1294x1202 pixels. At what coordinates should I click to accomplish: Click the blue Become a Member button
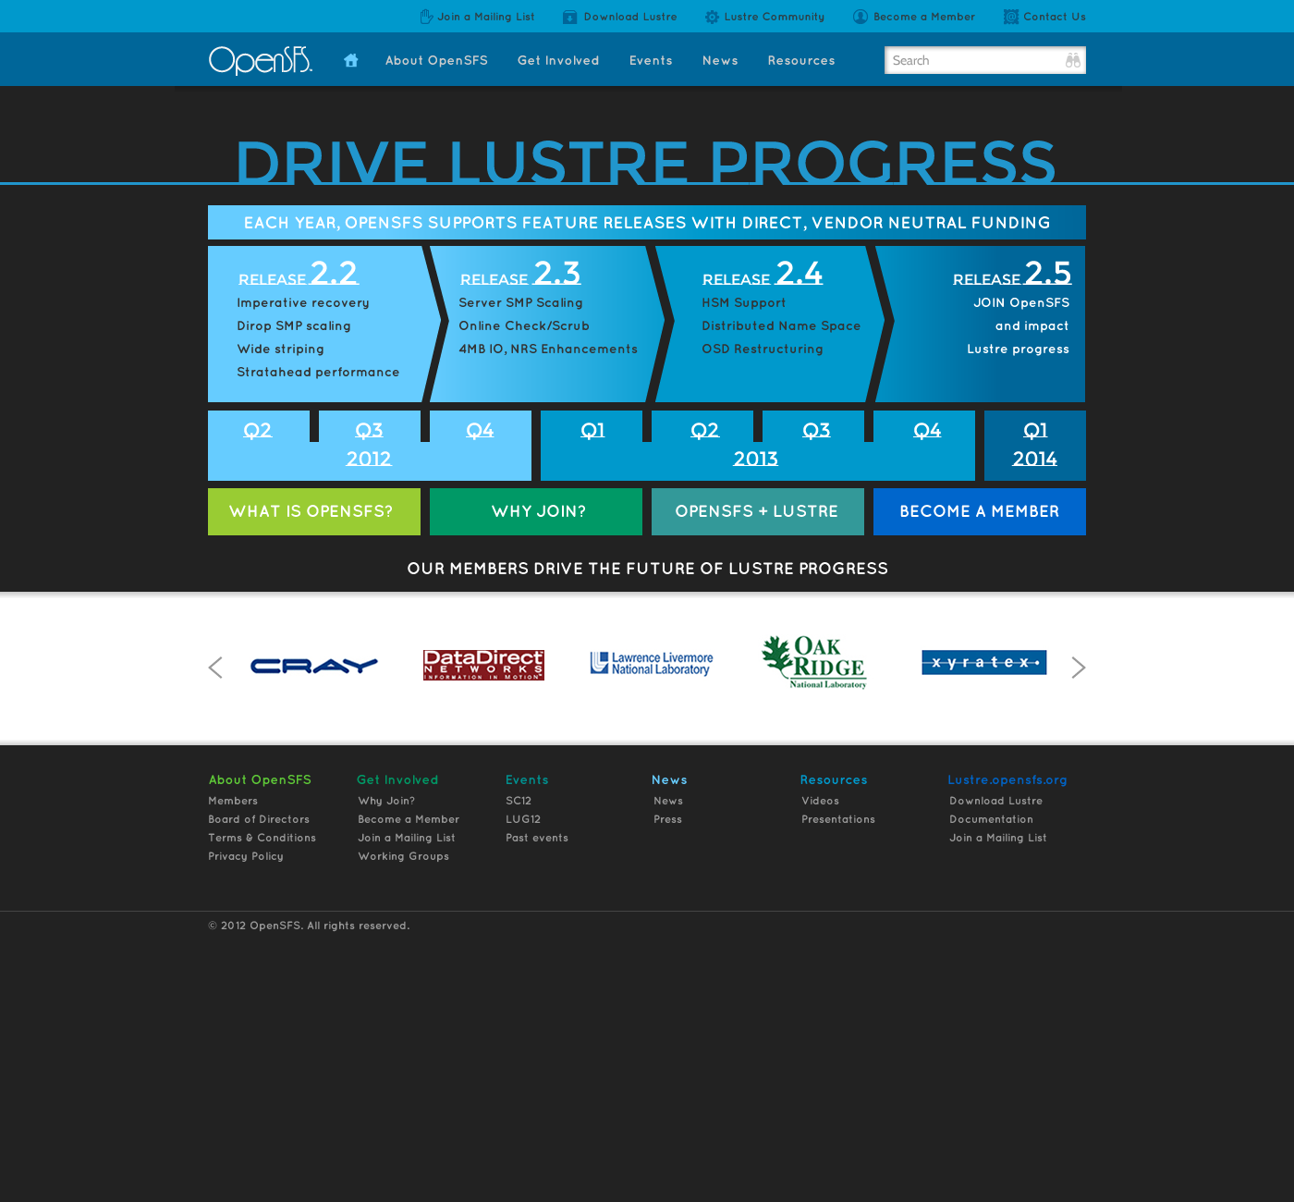980,511
